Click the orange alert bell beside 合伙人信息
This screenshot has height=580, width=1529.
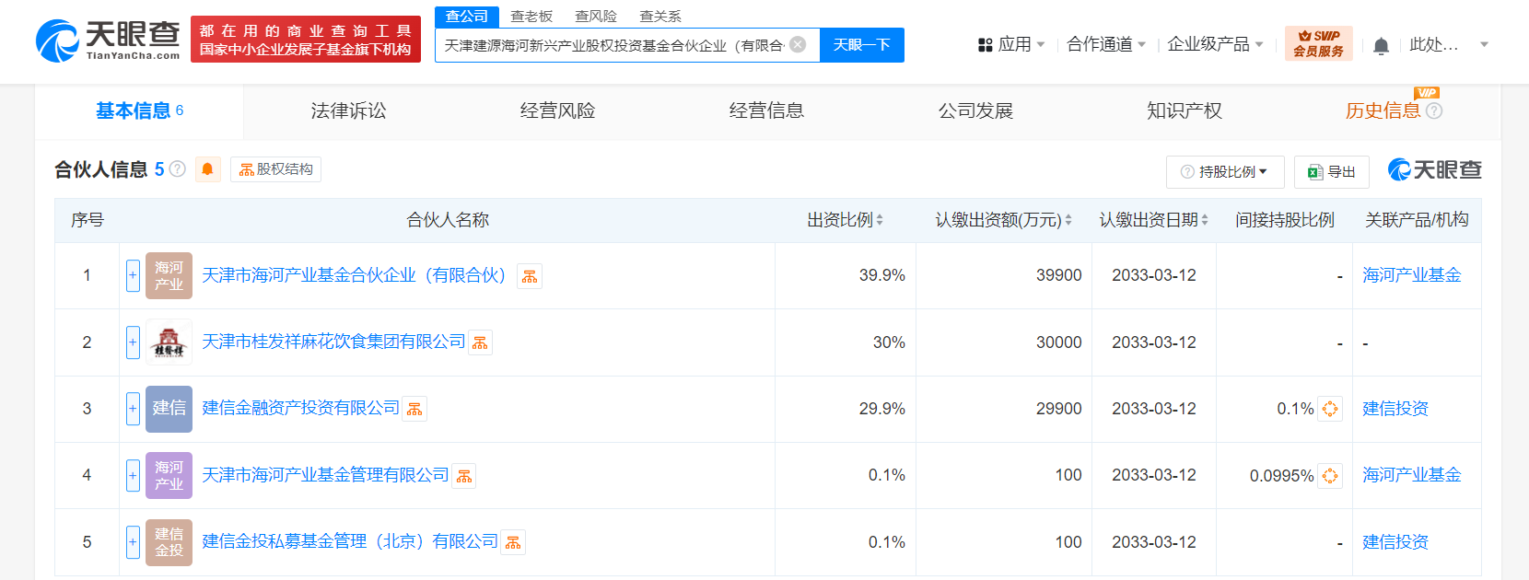[207, 169]
